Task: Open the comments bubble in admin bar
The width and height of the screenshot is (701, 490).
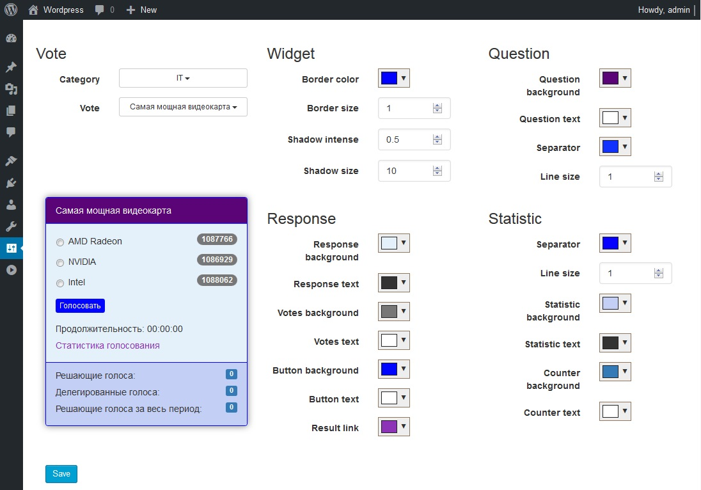Action: pos(105,10)
